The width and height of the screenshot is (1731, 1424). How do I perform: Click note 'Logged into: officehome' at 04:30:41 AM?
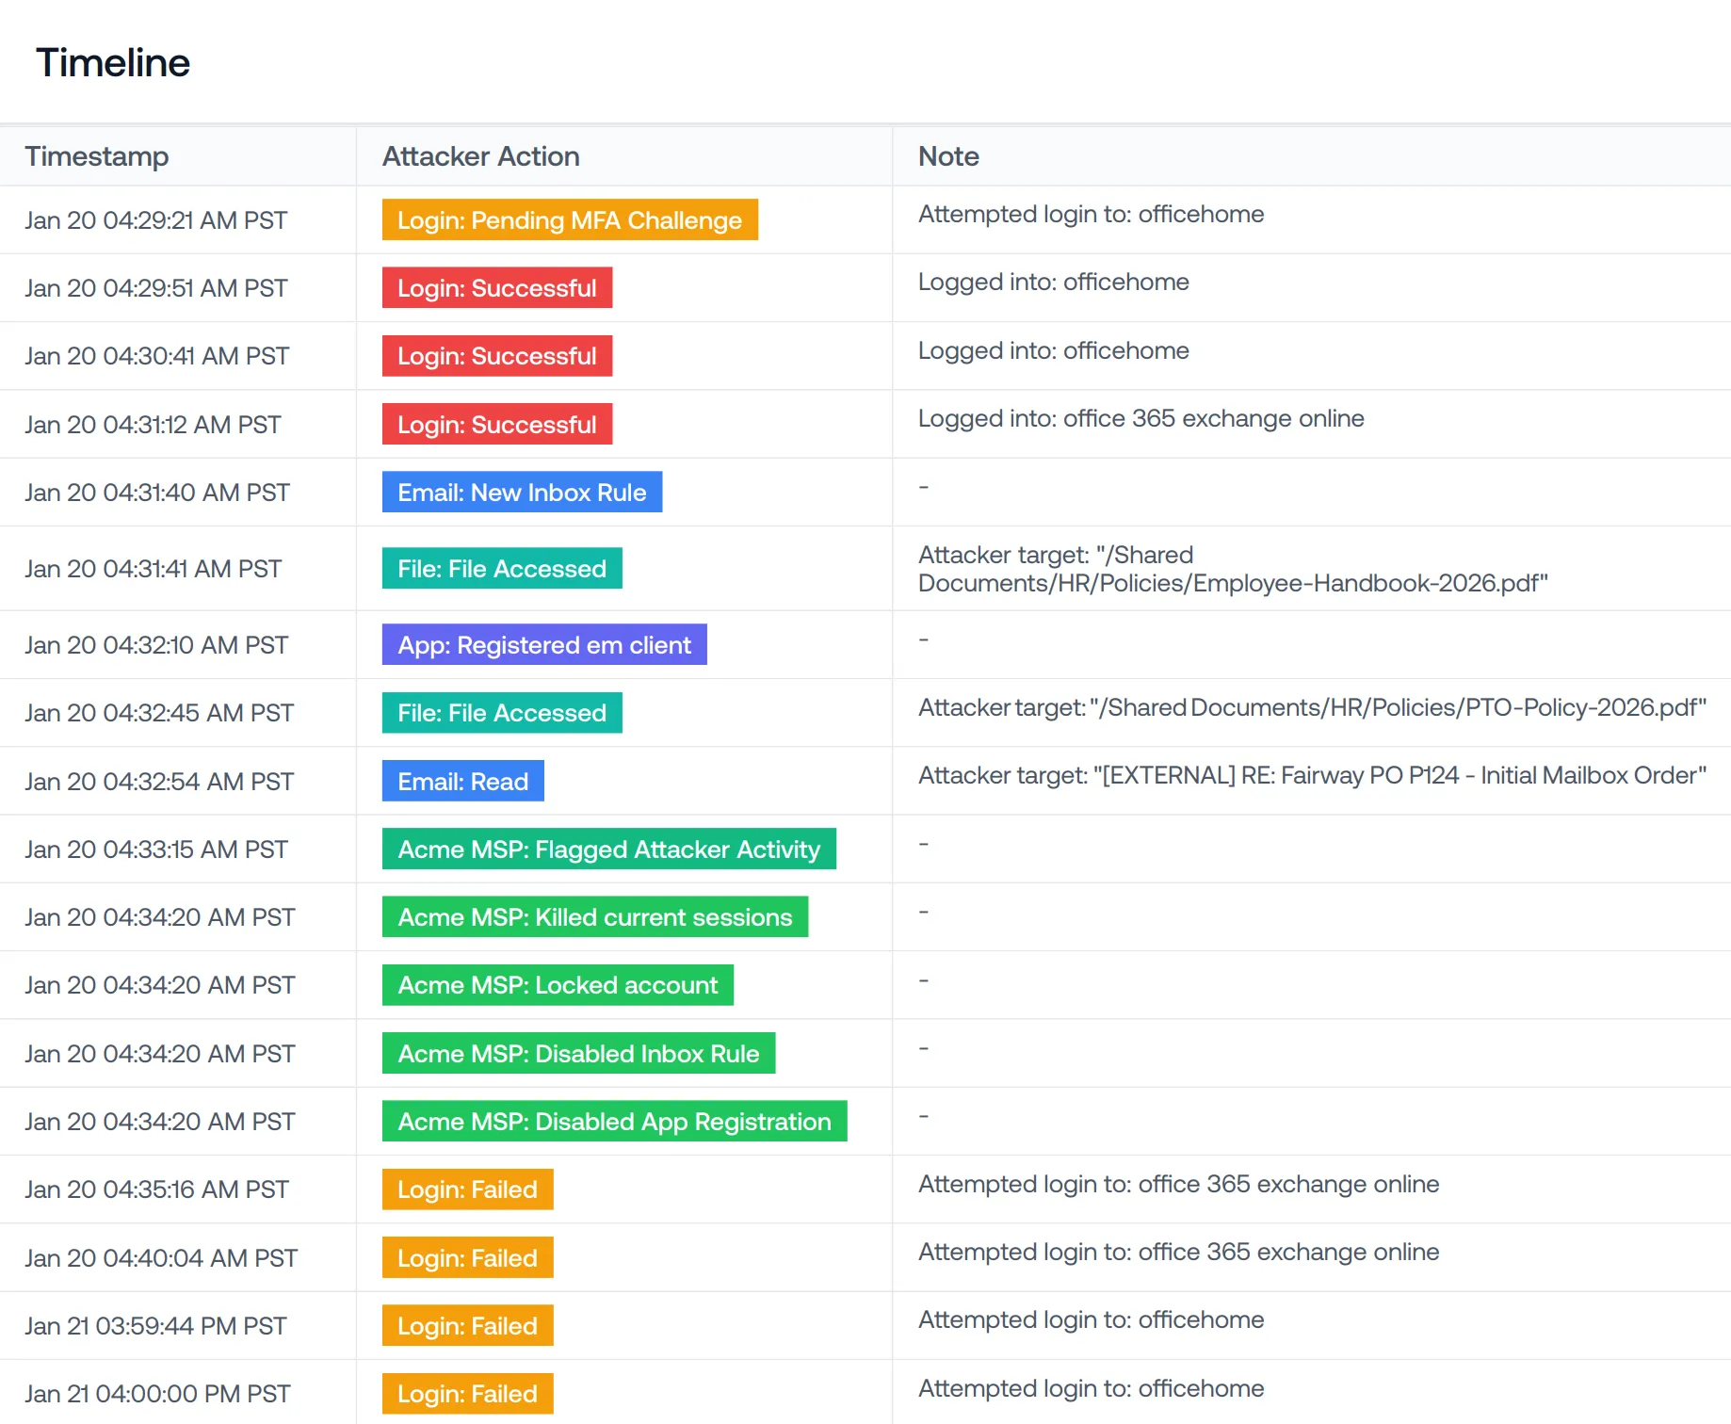(x=1053, y=350)
